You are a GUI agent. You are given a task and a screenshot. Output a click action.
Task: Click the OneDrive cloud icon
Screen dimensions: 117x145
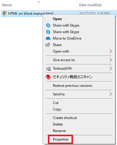48,38
